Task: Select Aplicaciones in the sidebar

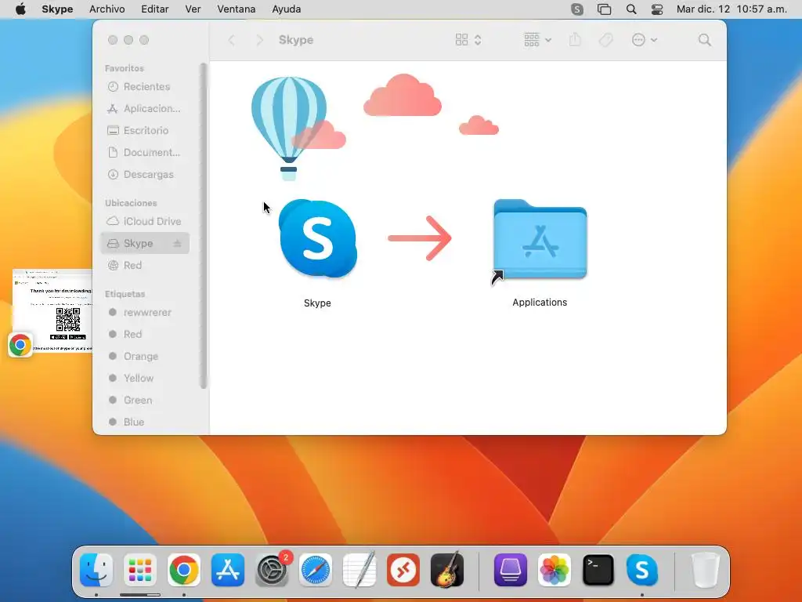Action: (x=145, y=108)
